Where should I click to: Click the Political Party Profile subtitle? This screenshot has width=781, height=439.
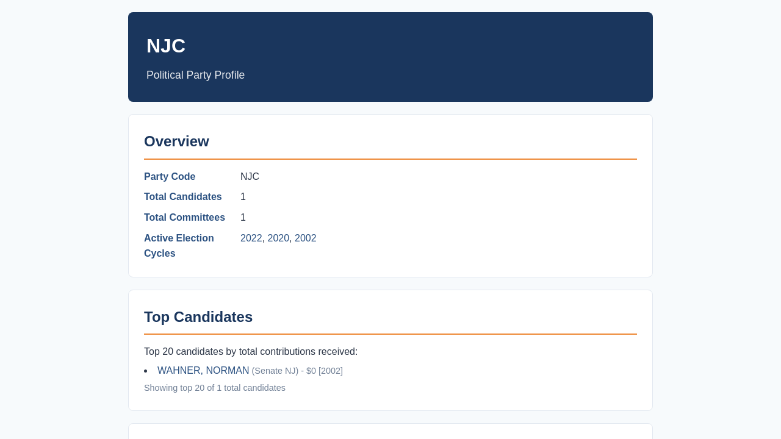click(195, 75)
